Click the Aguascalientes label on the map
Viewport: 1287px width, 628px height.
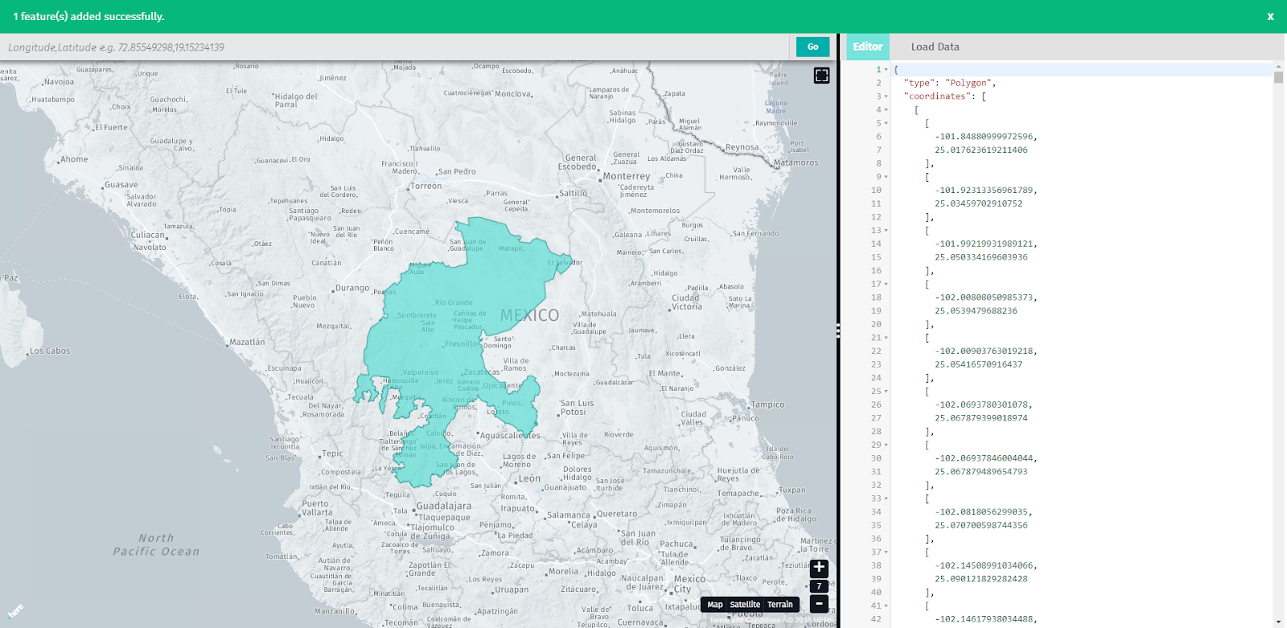510,436
